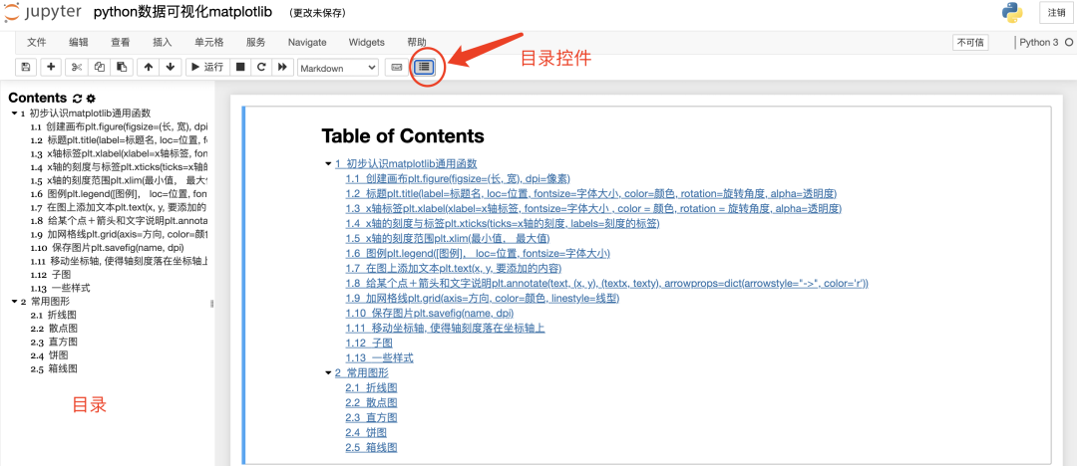This screenshot has height=466, width=1077.
Task: Open the Widgets menu
Action: [367, 43]
